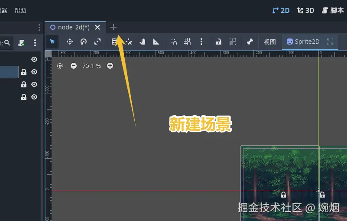Image resolution: width=347 pixels, height=221 pixels.
Task: Toggle visibility of the lock-less top node
Action: pos(34,59)
